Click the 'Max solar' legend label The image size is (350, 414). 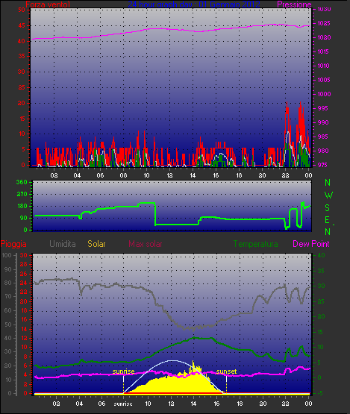[146, 244]
